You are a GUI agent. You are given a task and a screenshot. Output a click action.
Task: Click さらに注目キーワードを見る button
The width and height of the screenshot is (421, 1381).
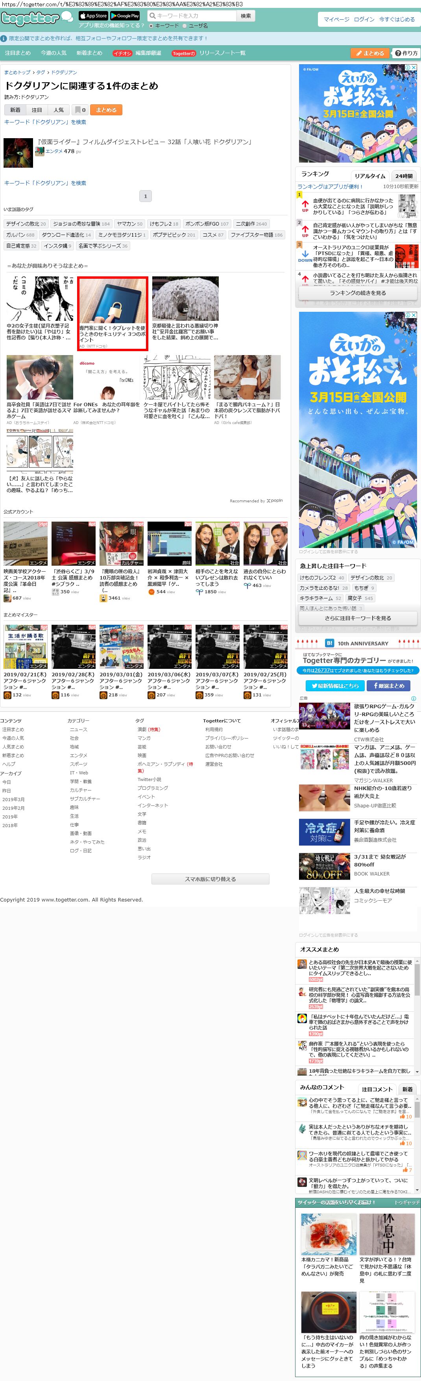point(358,618)
